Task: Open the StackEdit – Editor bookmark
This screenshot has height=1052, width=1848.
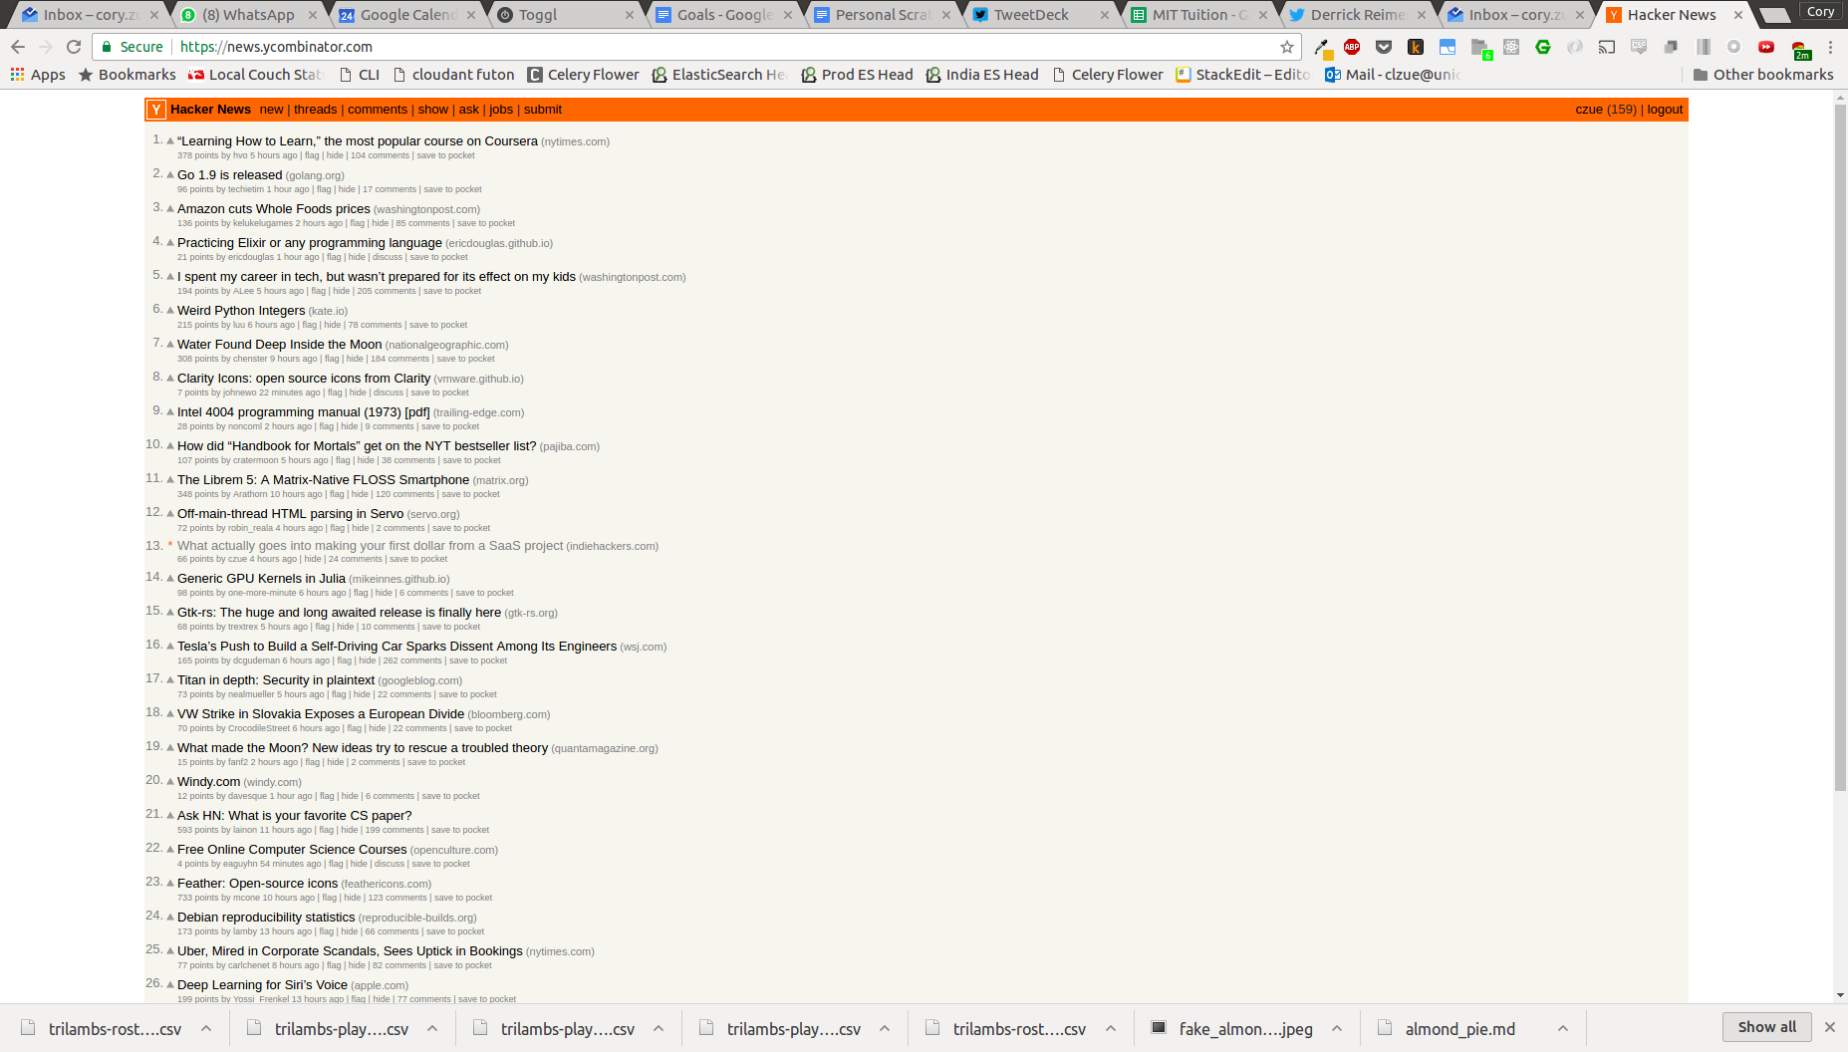Action: 1243,75
